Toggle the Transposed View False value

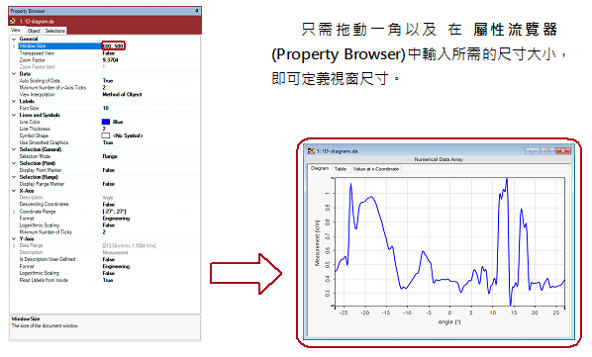[x=108, y=53]
